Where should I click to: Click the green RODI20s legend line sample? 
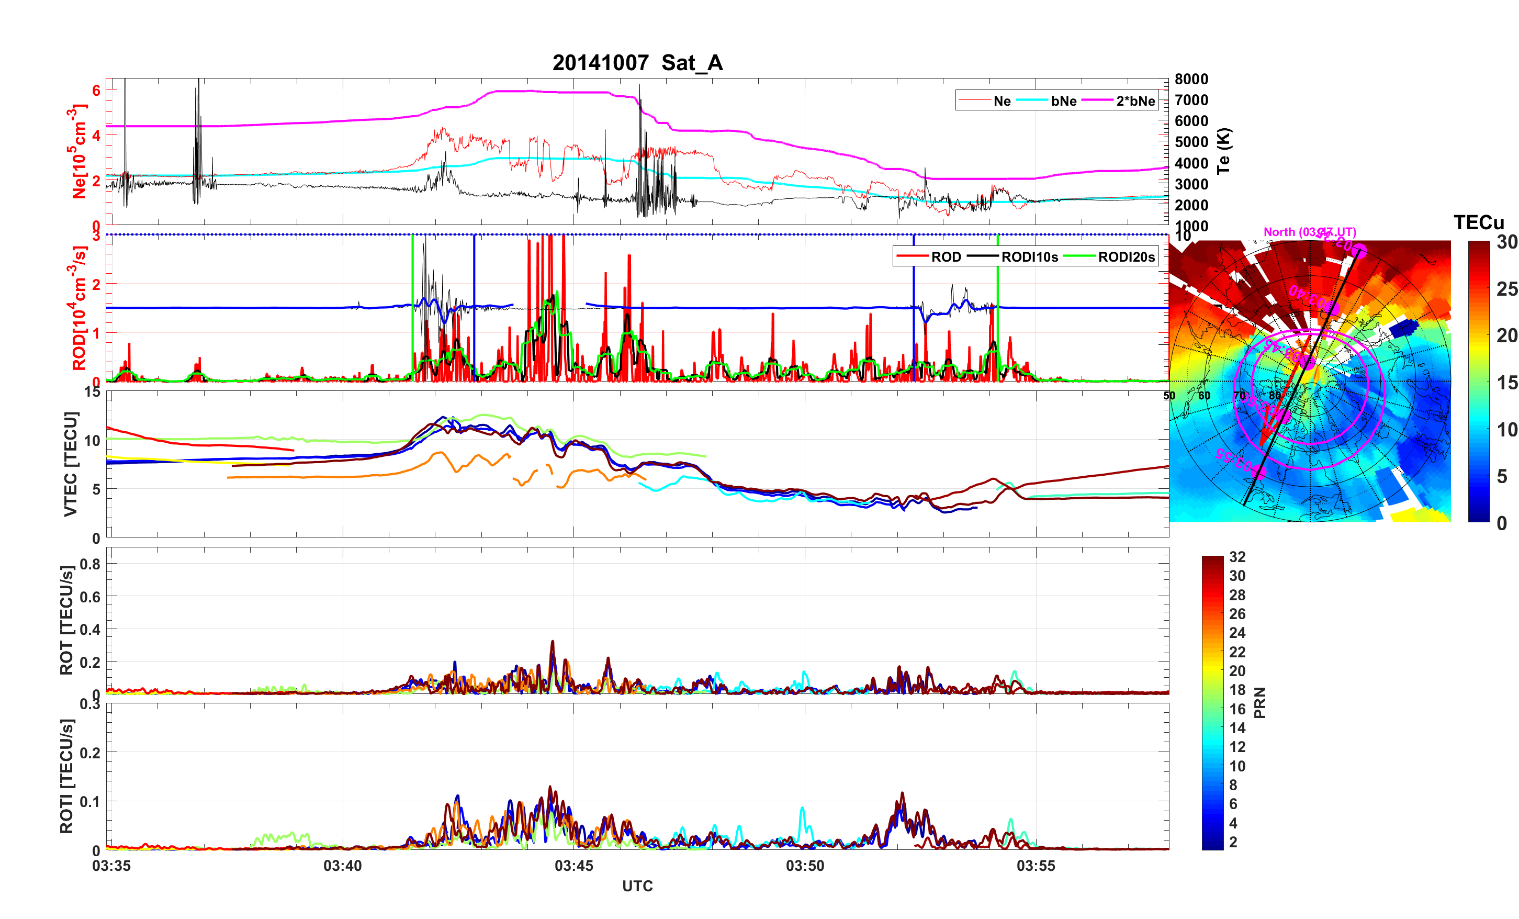pos(1079,256)
